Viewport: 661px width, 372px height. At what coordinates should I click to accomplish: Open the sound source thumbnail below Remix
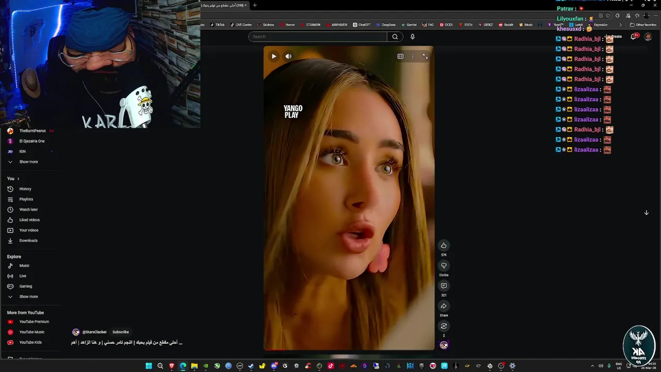click(444, 345)
